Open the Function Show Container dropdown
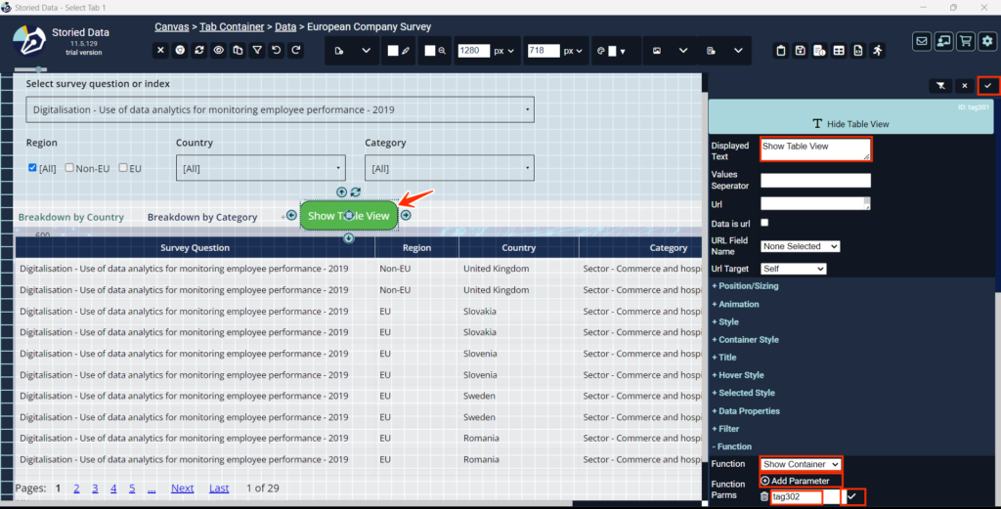This screenshot has height=509, width=1001. coord(801,464)
